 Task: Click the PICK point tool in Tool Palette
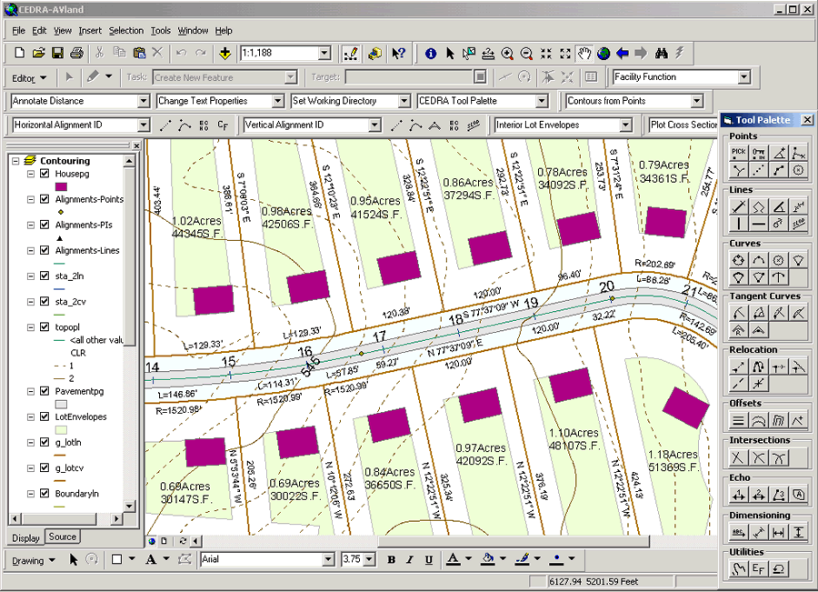tap(739, 153)
